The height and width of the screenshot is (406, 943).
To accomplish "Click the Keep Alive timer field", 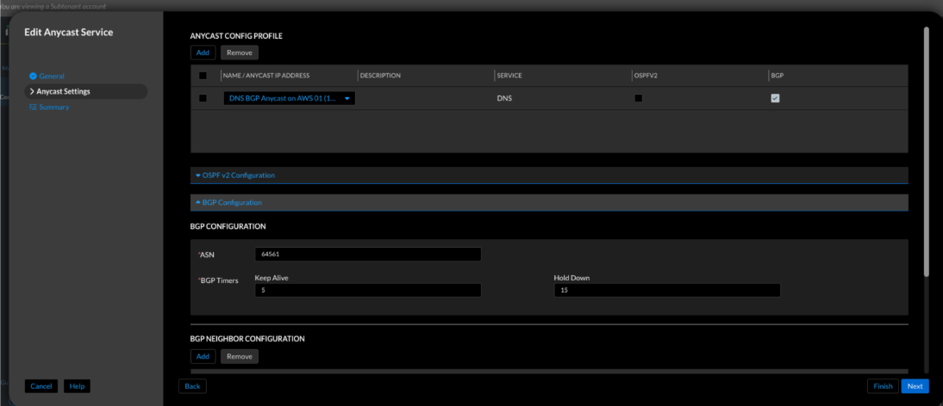I will tap(368, 290).
